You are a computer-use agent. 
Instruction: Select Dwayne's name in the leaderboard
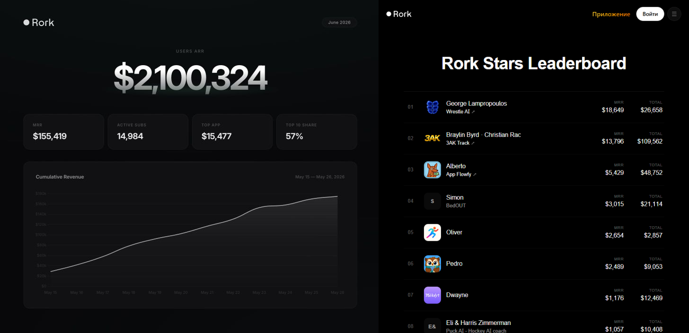click(457, 295)
